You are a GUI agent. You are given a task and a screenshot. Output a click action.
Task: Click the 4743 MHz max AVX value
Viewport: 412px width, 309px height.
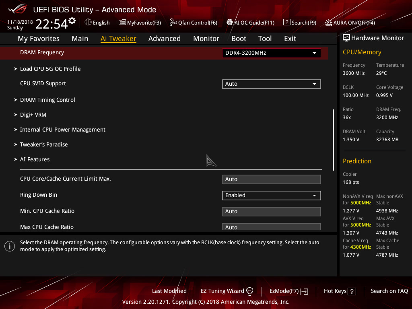pos(387,233)
